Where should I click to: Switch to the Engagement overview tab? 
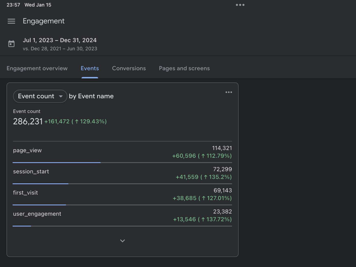(37, 68)
